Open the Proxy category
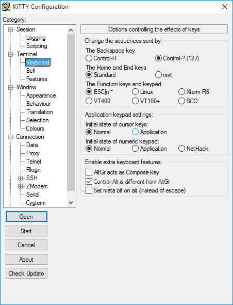 (33, 153)
